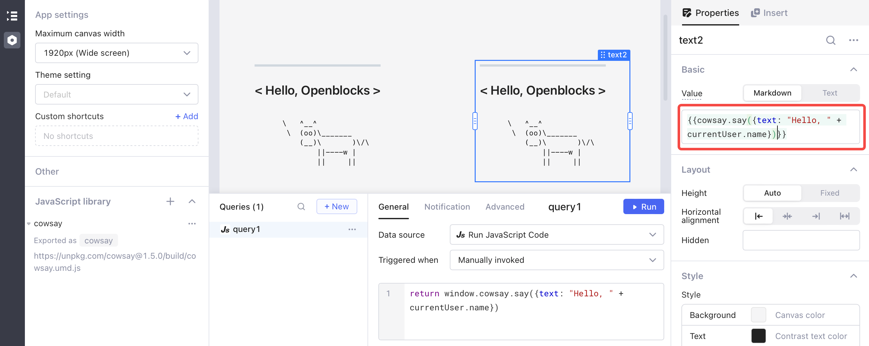
Task: Search queries with magnifier icon
Action: coord(301,206)
